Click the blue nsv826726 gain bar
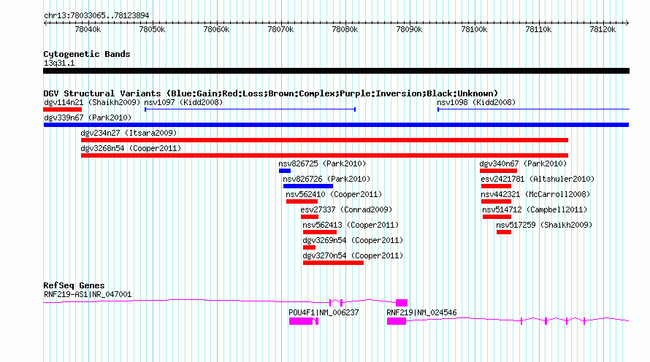The height and width of the screenshot is (362, 650). tap(308, 186)
